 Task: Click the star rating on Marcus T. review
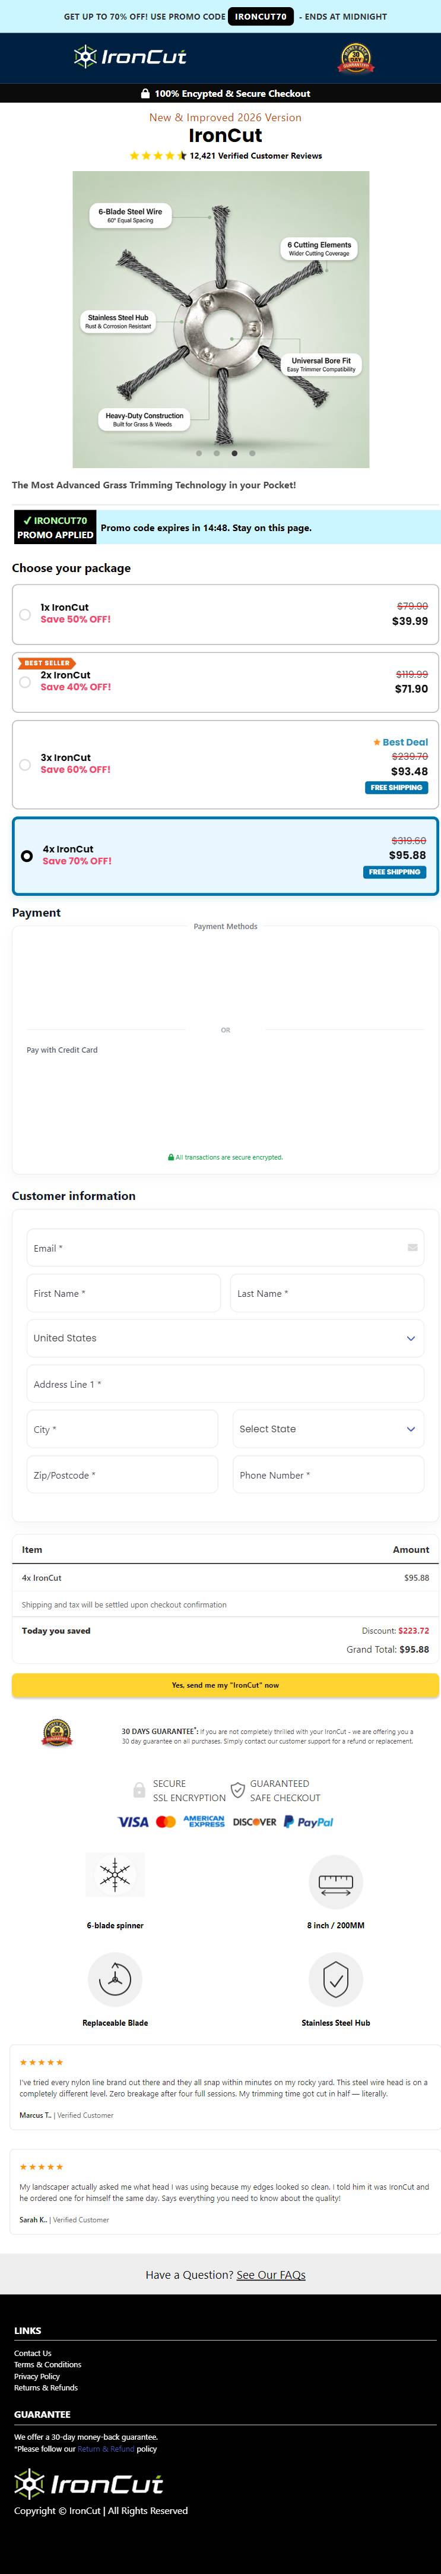click(x=41, y=2061)
